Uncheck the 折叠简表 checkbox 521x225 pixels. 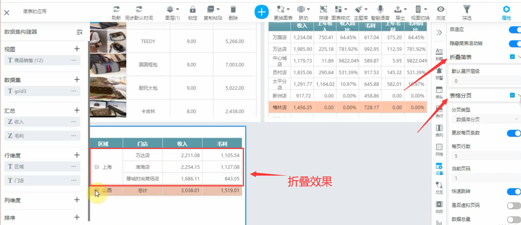click(512, 57)
